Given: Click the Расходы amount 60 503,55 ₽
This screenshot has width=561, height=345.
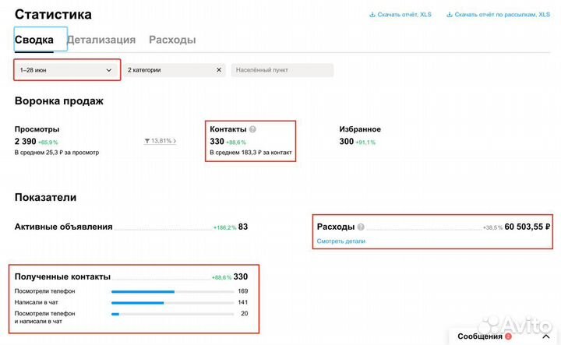Looking at the screenshot, I should 527,227.
